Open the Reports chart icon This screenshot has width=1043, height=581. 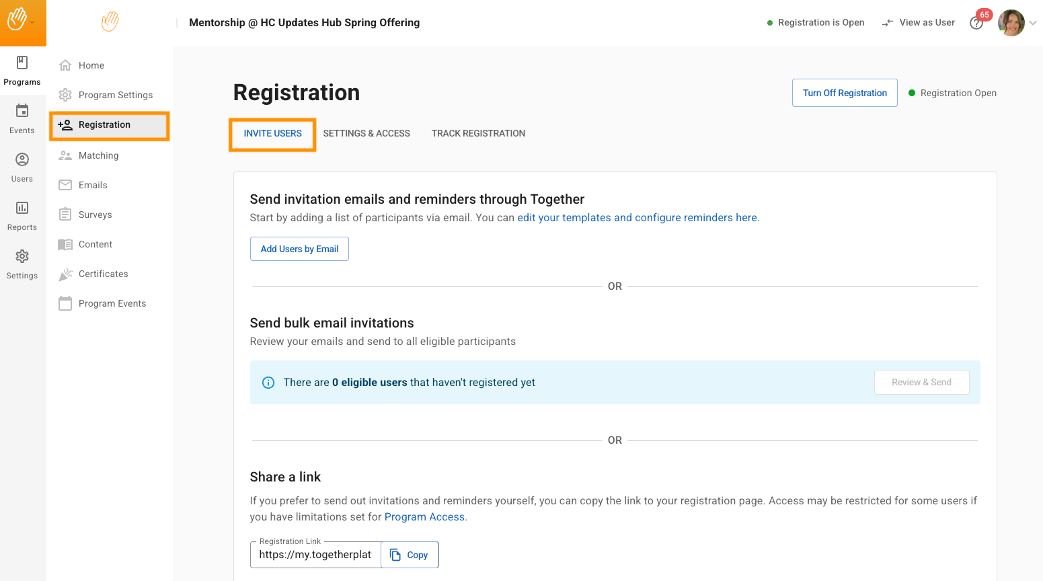pos(22,208)
